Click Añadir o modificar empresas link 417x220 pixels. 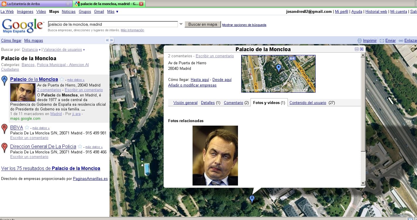[x=192, y=85]
